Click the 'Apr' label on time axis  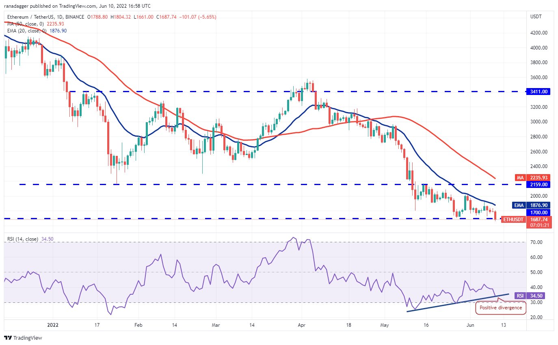[x=301, y=325]
